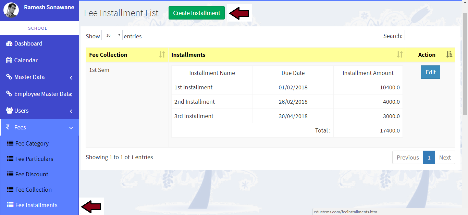The width and height of the screenshot is (468, 215).
Task: Click into the Search input field
Action: click(430, 35)
